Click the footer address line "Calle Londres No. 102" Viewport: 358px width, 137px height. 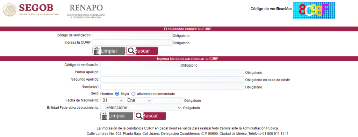(x=187, y=134)
